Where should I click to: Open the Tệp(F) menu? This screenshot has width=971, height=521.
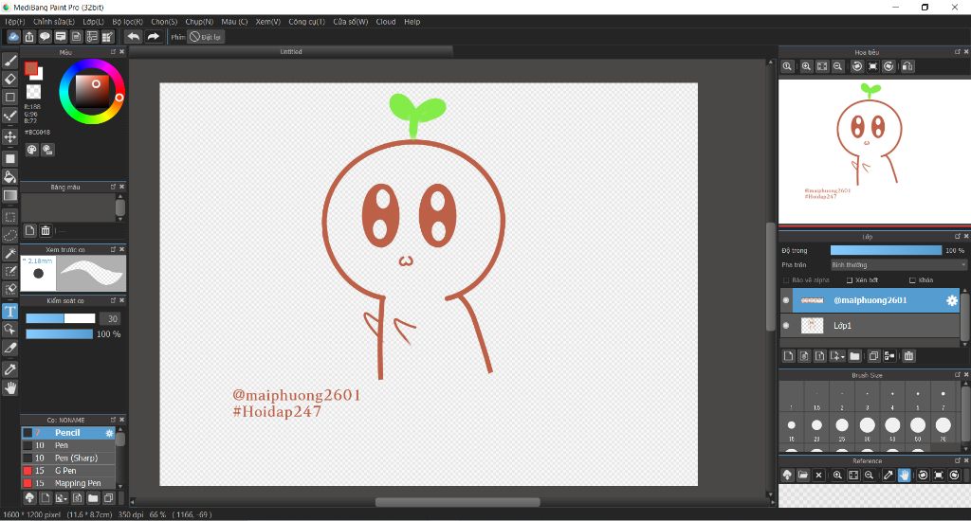(x=15, y=22)
